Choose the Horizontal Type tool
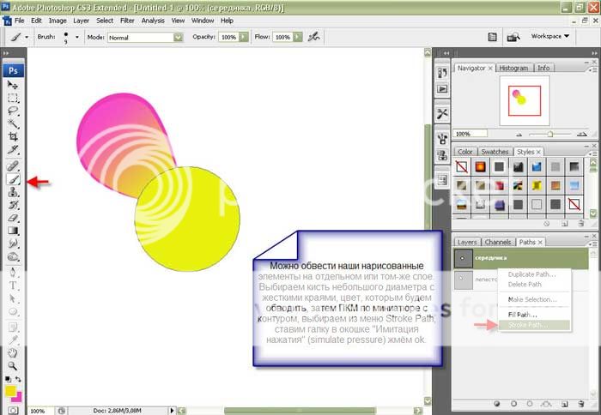 [x=13, y=286]
